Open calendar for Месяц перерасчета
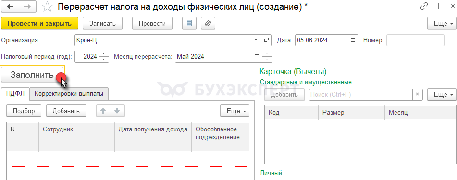This screenshot has height=180, width=457. pos(257,57)
